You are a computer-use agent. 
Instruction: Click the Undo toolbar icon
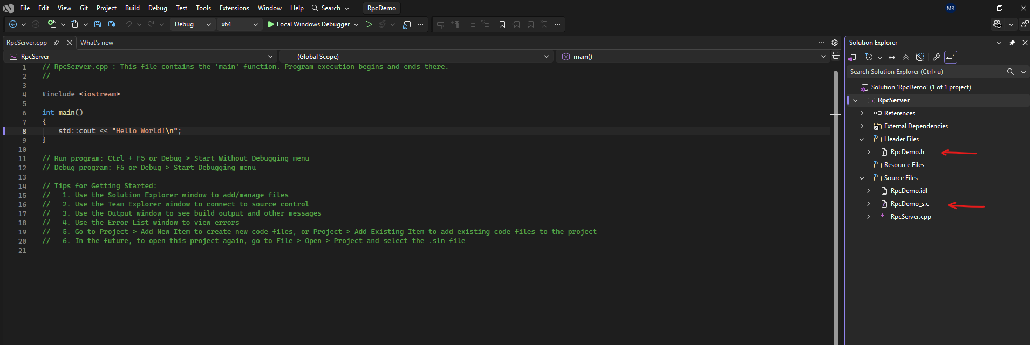click(x=128, y=24)
